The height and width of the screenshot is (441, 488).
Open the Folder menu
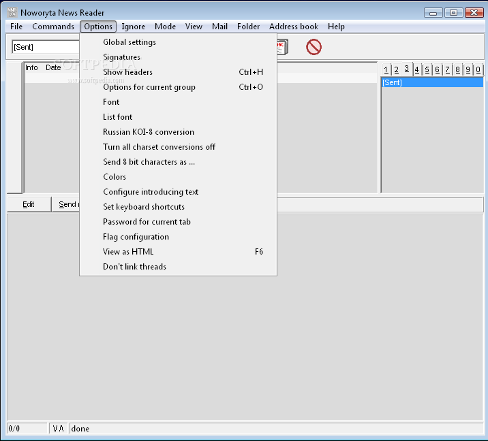tap(248, 27)
